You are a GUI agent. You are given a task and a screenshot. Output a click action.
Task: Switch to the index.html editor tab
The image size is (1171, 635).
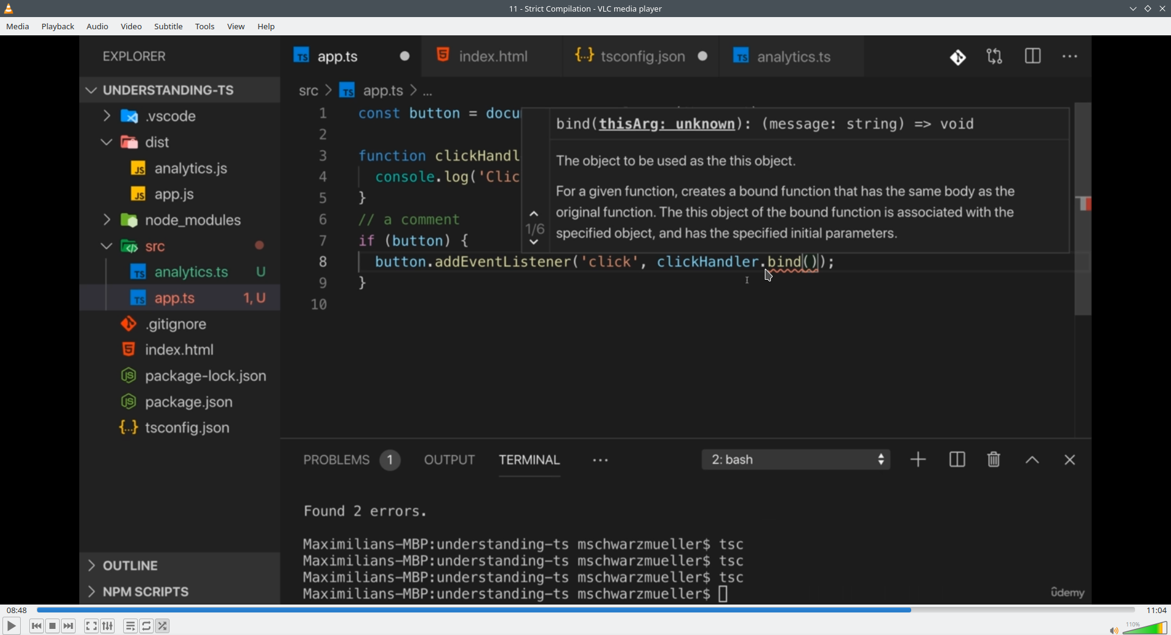click(x=492, y=57)
